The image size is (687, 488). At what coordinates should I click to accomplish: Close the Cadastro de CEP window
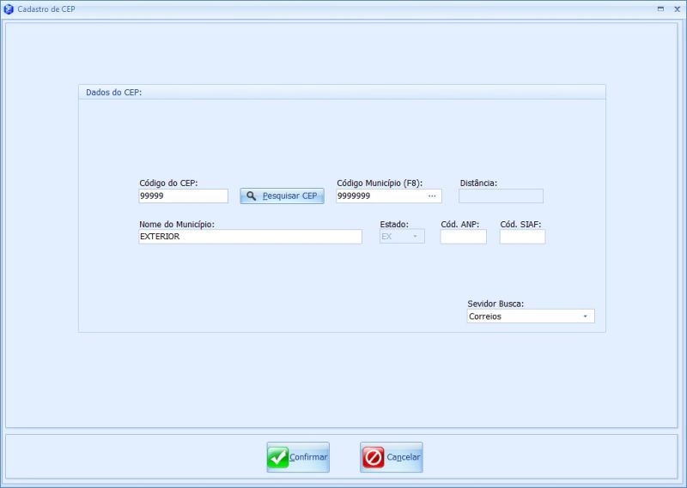click(x=676, y=8)
